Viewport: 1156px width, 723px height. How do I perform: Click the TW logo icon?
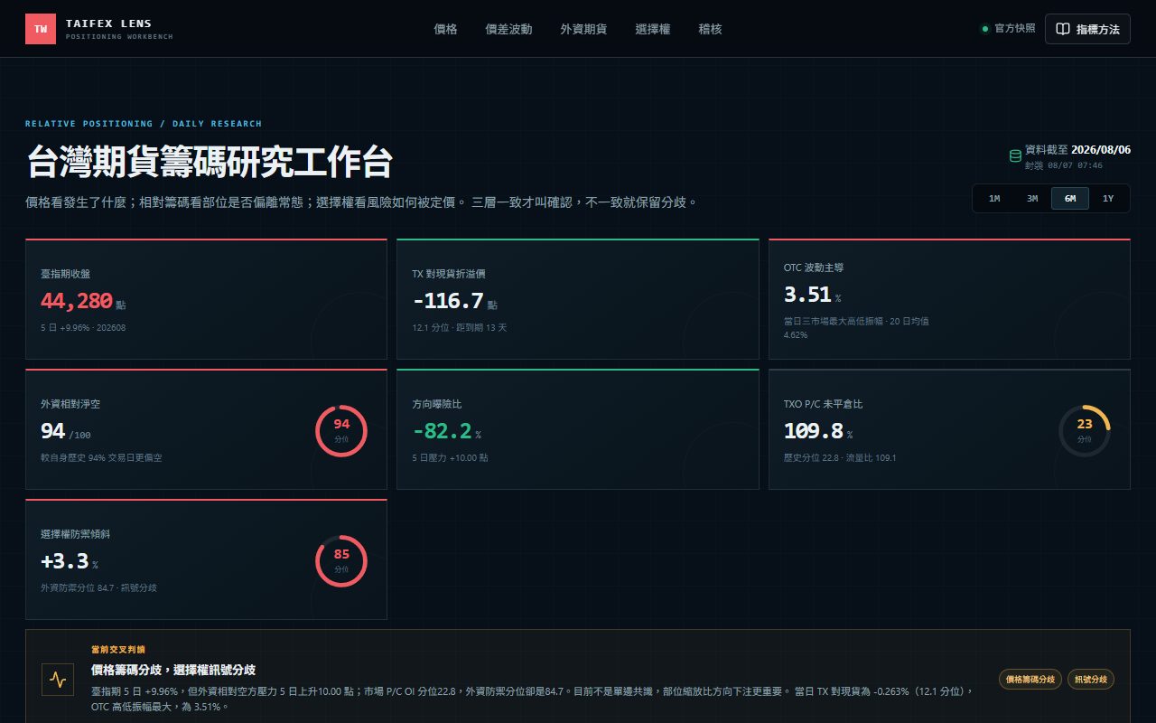(41, 29)
